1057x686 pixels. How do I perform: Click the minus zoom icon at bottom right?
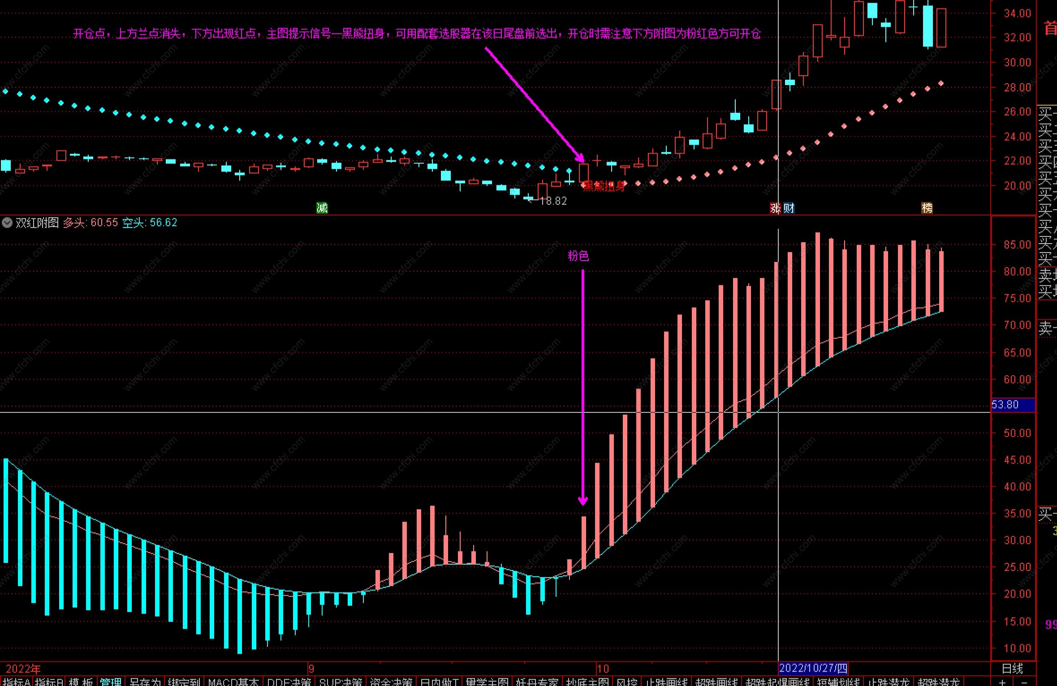tap(1024, 682)
